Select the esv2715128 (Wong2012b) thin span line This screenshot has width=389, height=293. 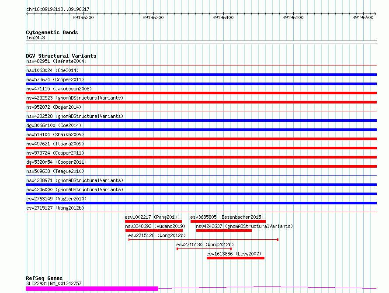point(203,240)
